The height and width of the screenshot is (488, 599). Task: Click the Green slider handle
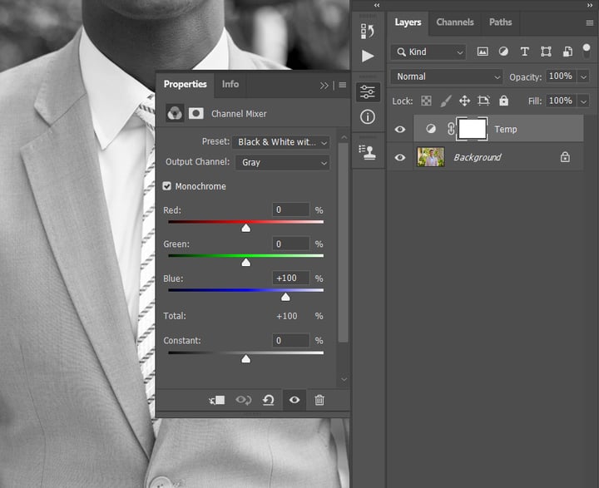[246, 262]
